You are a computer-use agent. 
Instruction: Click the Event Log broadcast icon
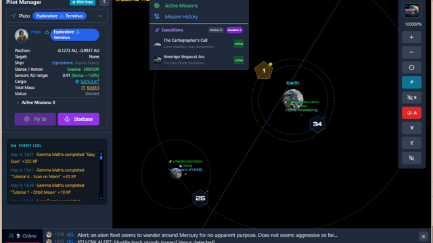[x=14, y=146]
